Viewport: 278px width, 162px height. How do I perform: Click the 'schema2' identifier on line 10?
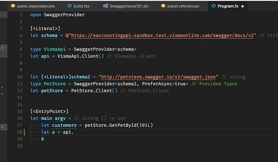pyautogui.click(x=81, y=77)
